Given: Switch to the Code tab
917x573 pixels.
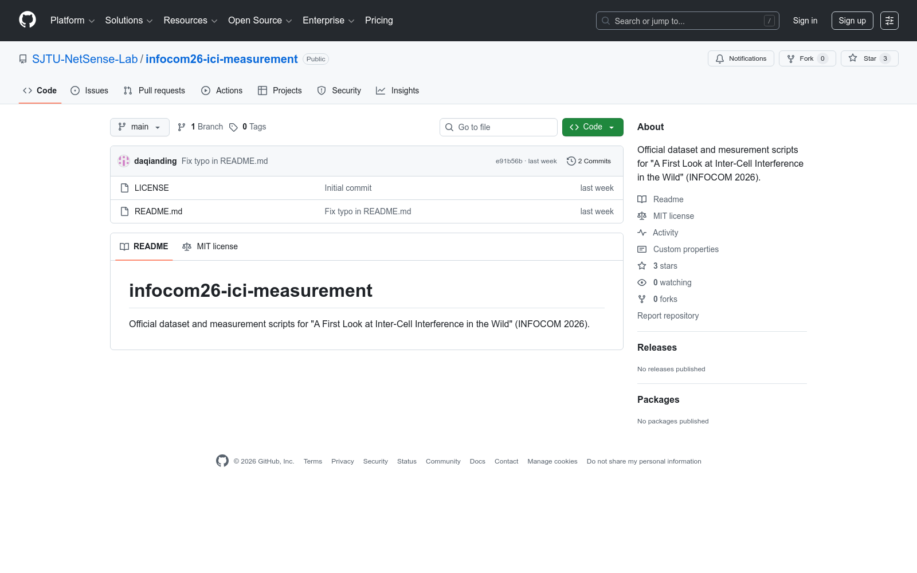Looking at the screenshot, I should coord(40,91).
